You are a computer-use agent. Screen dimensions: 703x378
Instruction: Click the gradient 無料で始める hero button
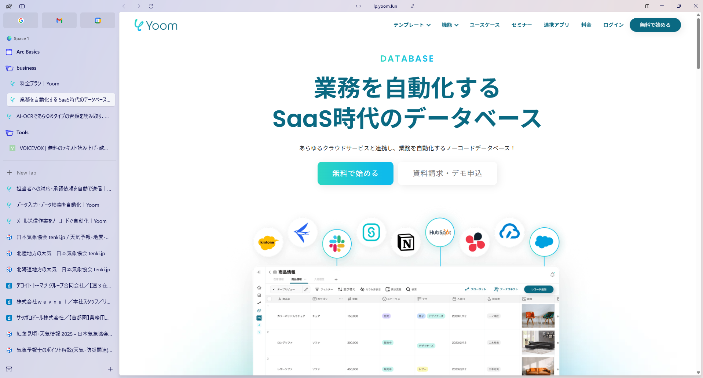point(355,173)
